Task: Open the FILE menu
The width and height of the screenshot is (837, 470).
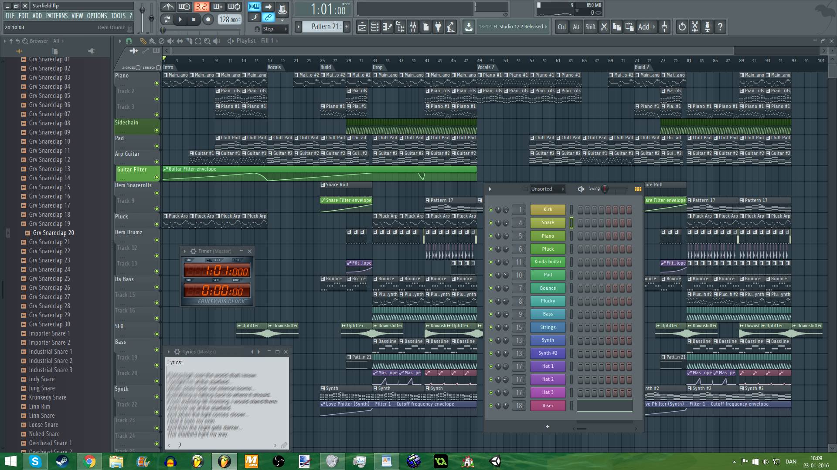Action: pyautogui.click(x=10, y=16)
